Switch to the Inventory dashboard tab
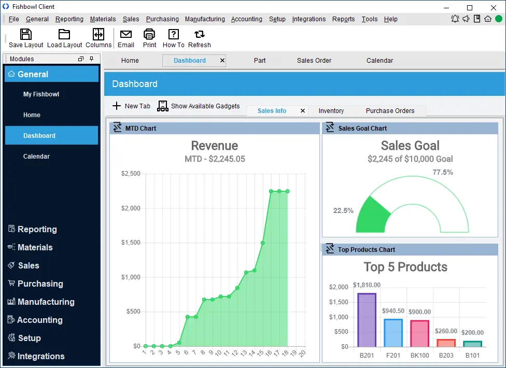The image size is (506, 368). (331, 110)
